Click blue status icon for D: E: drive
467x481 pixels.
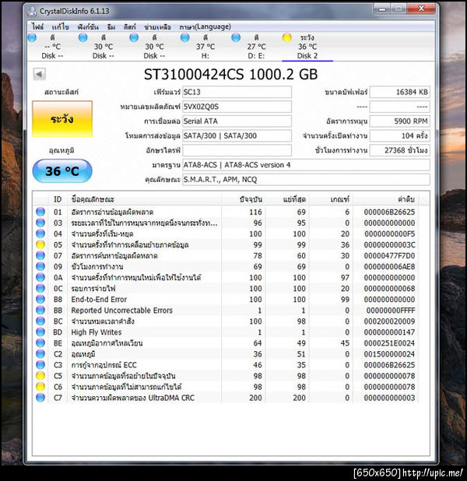click(236, 37)
